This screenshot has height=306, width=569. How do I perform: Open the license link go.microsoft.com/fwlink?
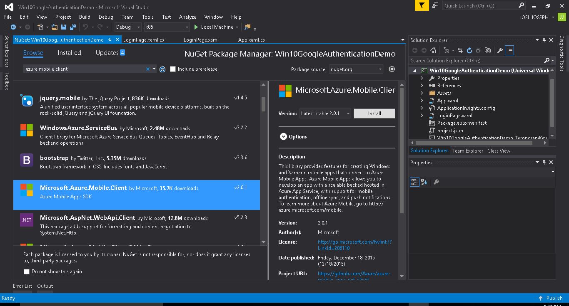click(354, 245)
